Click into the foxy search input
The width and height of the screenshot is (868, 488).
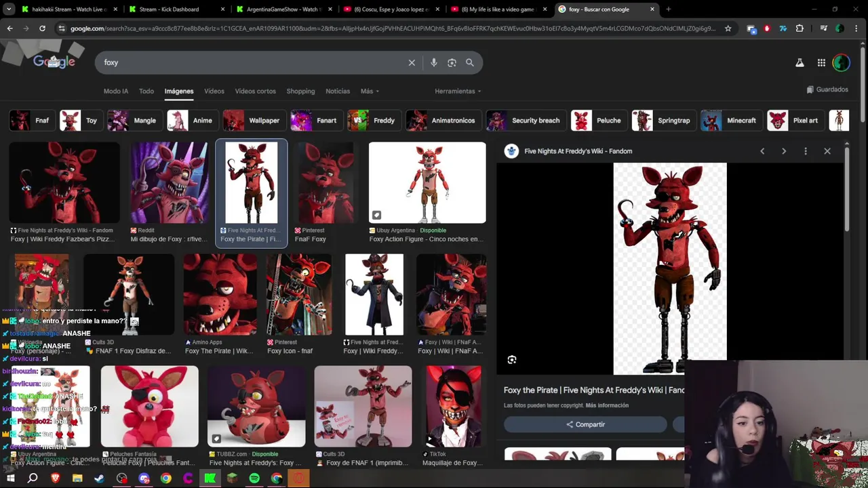[x=251, y=62]
